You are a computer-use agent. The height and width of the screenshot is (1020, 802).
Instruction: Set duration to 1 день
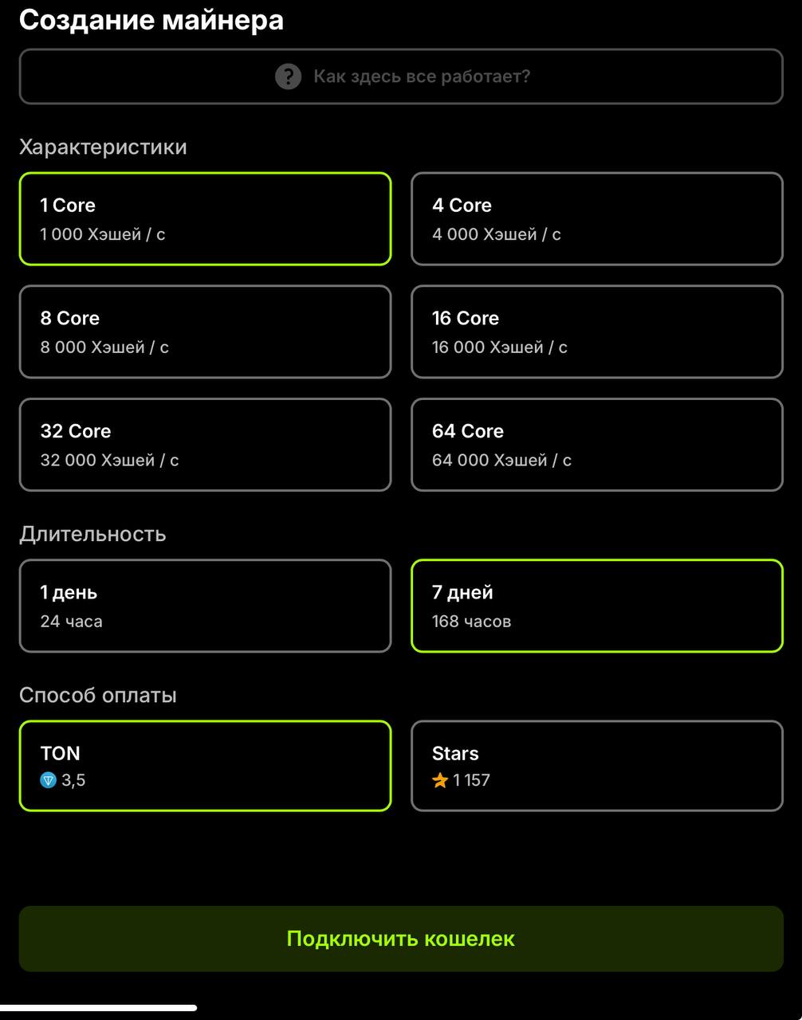tap(205, 606)
